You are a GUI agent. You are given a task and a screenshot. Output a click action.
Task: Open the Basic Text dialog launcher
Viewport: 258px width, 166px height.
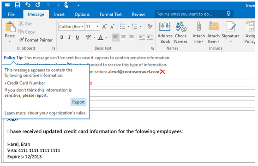[152, 48]
